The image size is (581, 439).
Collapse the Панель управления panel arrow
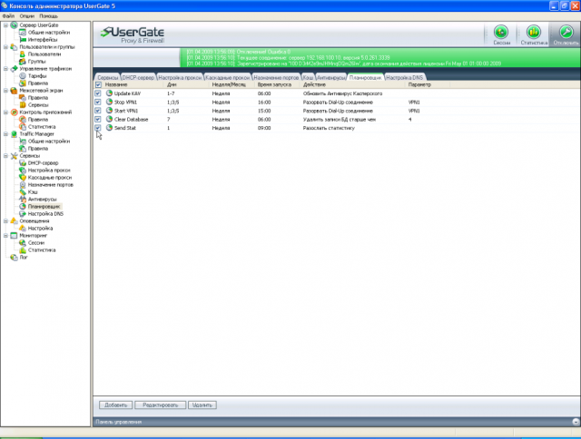576,422
